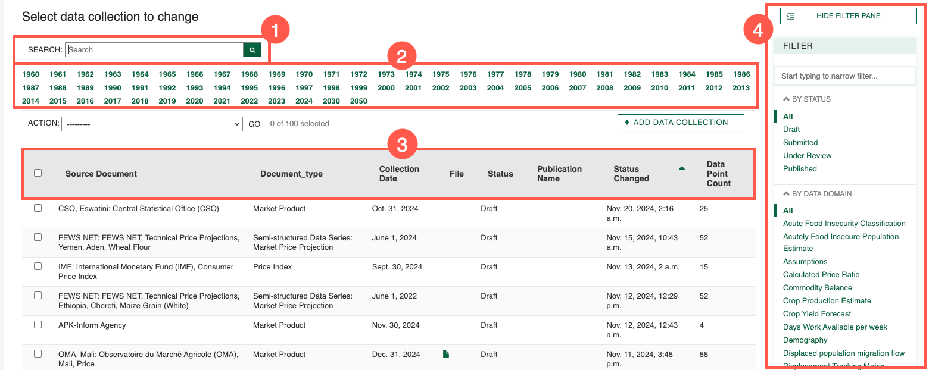The image size is (929, 370).
Task: Open OMA, Mali: Observatoire du Marché Agricole entry
Action: (148, 359)
